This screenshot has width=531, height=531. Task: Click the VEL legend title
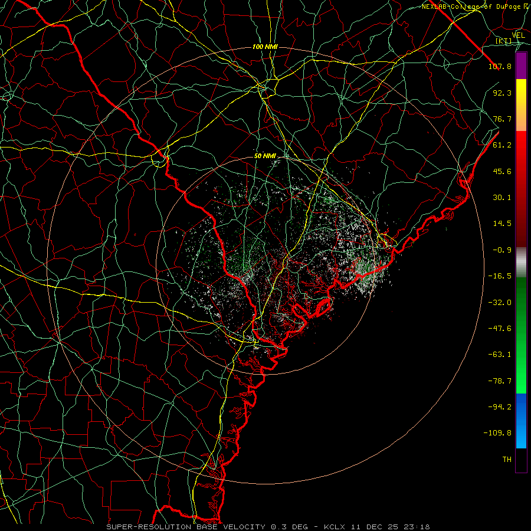[x=519, y=35]
